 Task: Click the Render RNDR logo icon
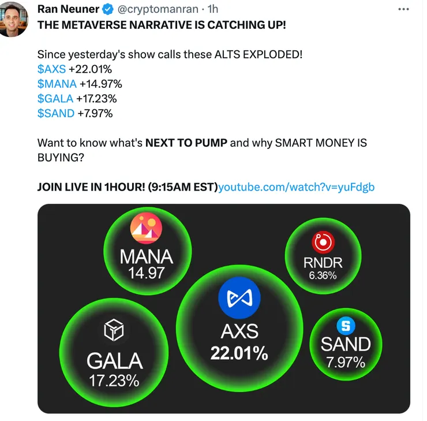(x=323, y=243)
